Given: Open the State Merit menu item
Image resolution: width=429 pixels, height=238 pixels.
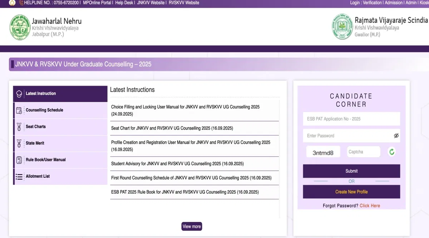Looking at the screenshot, I should pyautogui.click(x=60, y=143).
